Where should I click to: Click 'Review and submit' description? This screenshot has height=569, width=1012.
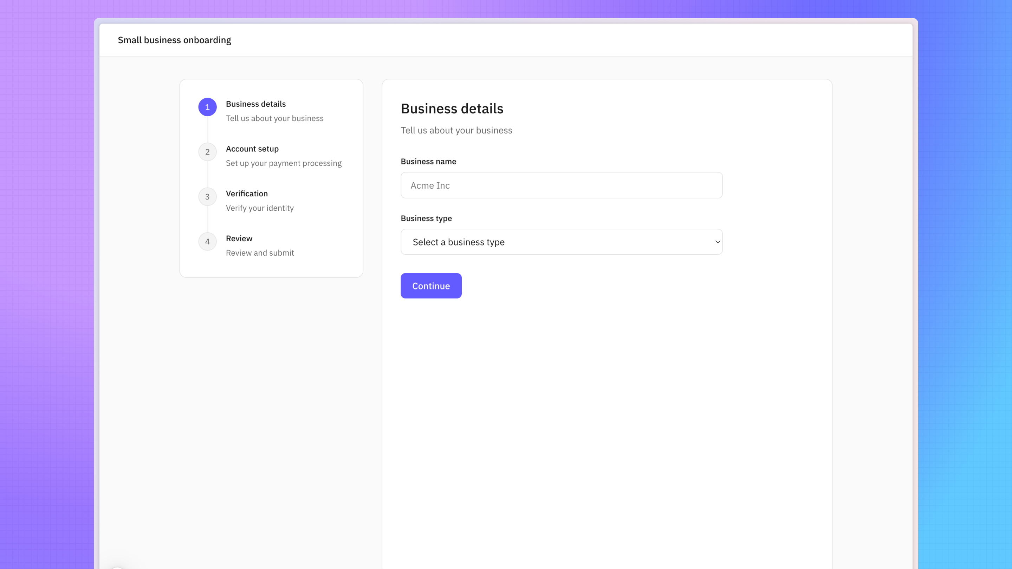[260, 253]
